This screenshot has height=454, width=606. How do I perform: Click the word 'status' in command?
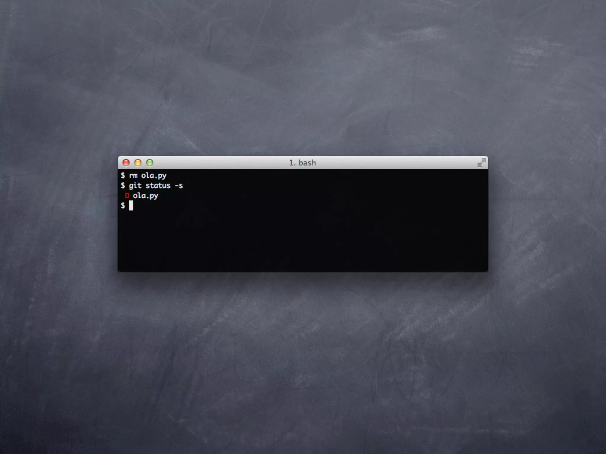click(158, 186)
